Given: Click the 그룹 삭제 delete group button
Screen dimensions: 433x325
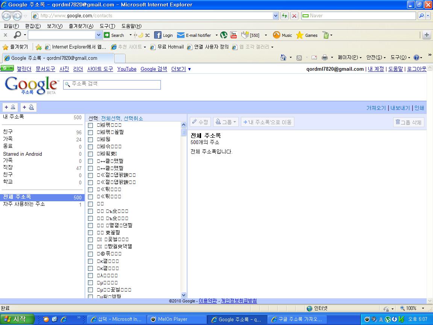Looking at the screenshot, I should point(409,122).
